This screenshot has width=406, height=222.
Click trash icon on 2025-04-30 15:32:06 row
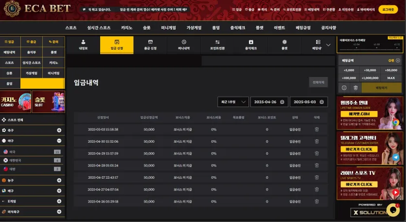point(317,141)
